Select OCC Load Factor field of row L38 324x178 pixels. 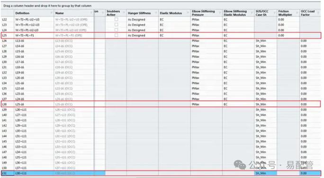[x=310, y=104]
